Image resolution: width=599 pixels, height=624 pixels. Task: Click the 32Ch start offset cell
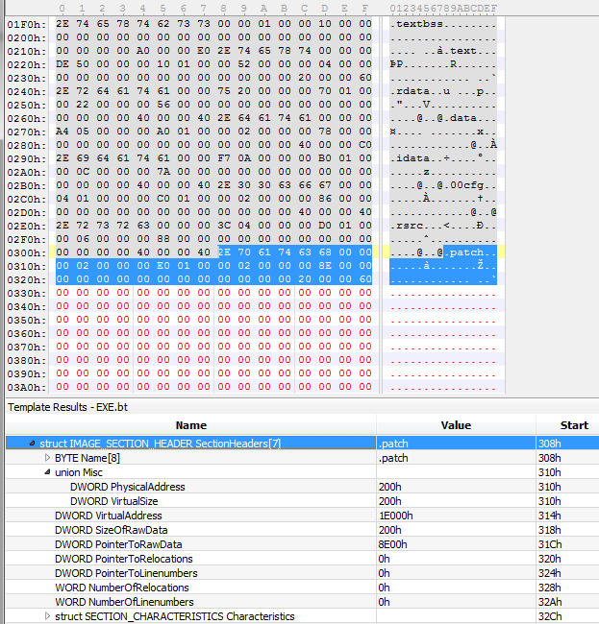567,616
